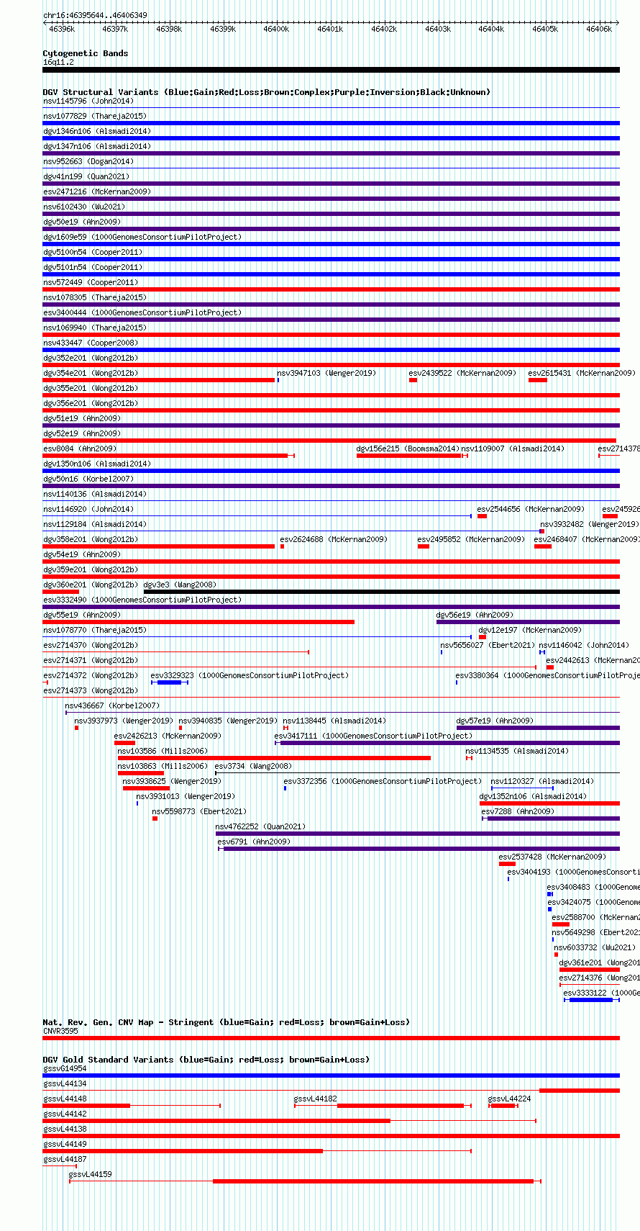Open variant nsv1120327 (Alsmadi2014)
The height and width of the screenshot is (1231, 640).
pos(542,781)
